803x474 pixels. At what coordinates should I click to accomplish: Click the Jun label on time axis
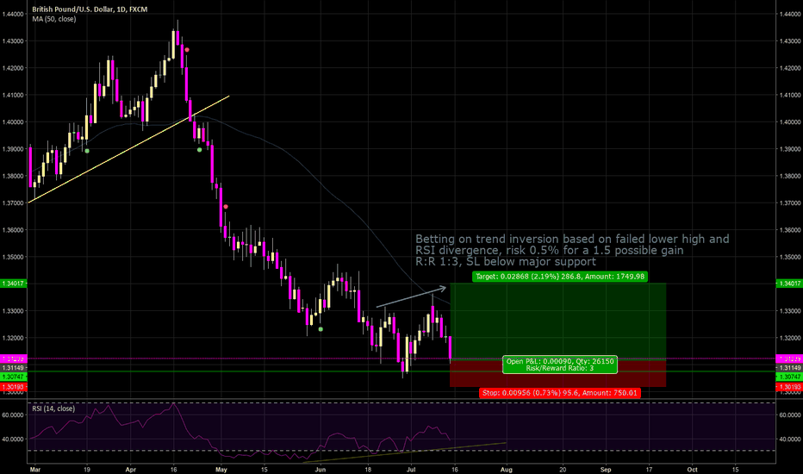coord(320,469)
